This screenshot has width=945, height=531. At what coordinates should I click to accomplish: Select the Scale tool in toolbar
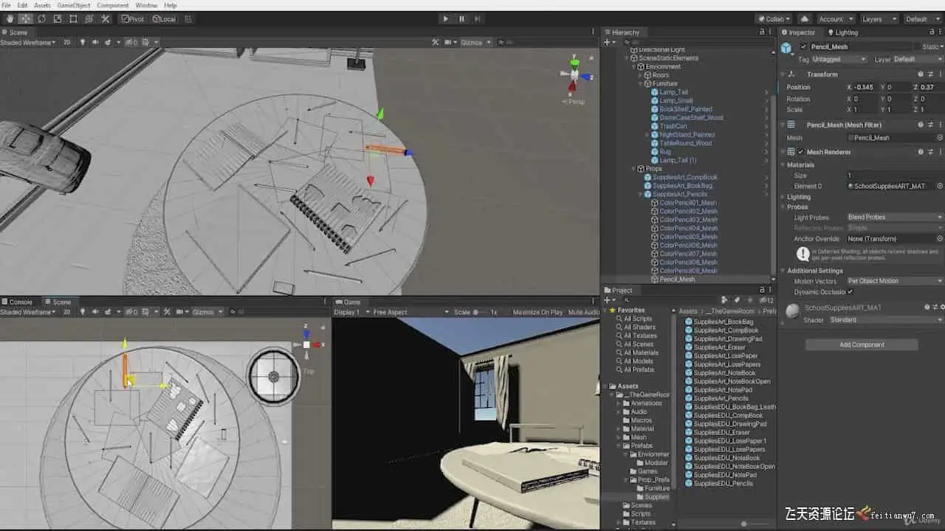tap(57, 18)
